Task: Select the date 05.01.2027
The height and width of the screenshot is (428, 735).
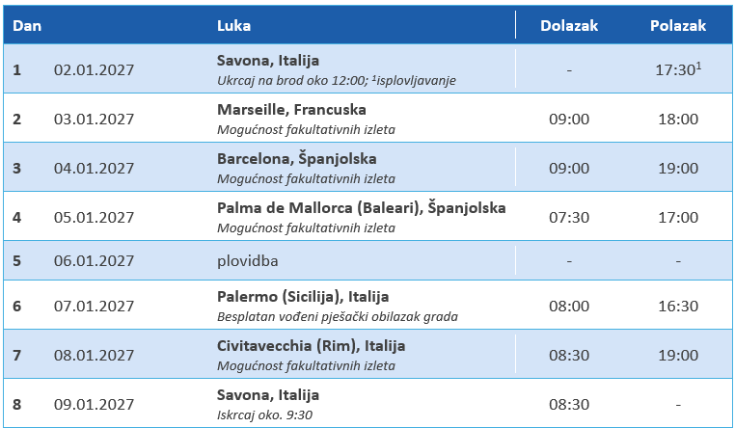Action: pos(94,217)
